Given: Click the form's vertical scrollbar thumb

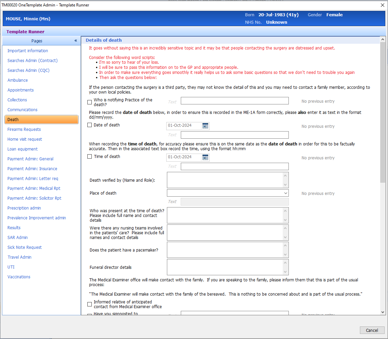Looking at the screenshot, I should [x=383, y=113].
